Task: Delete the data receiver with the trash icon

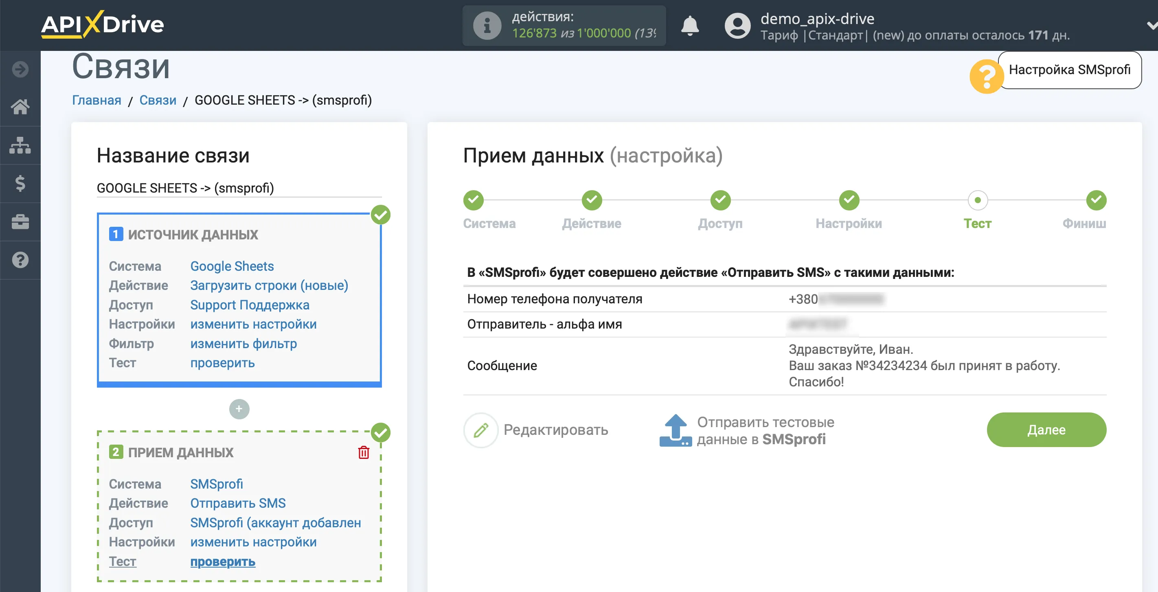Action: coord(363,452)
